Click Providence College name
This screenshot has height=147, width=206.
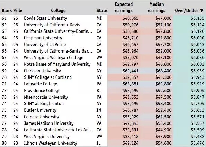[x=42, y=90]
